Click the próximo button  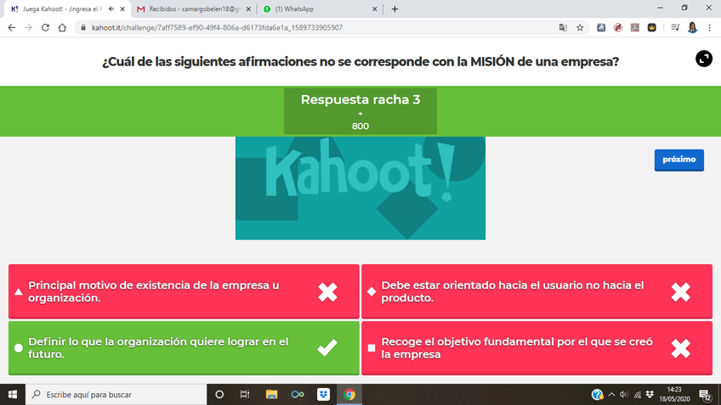point(678,160)
